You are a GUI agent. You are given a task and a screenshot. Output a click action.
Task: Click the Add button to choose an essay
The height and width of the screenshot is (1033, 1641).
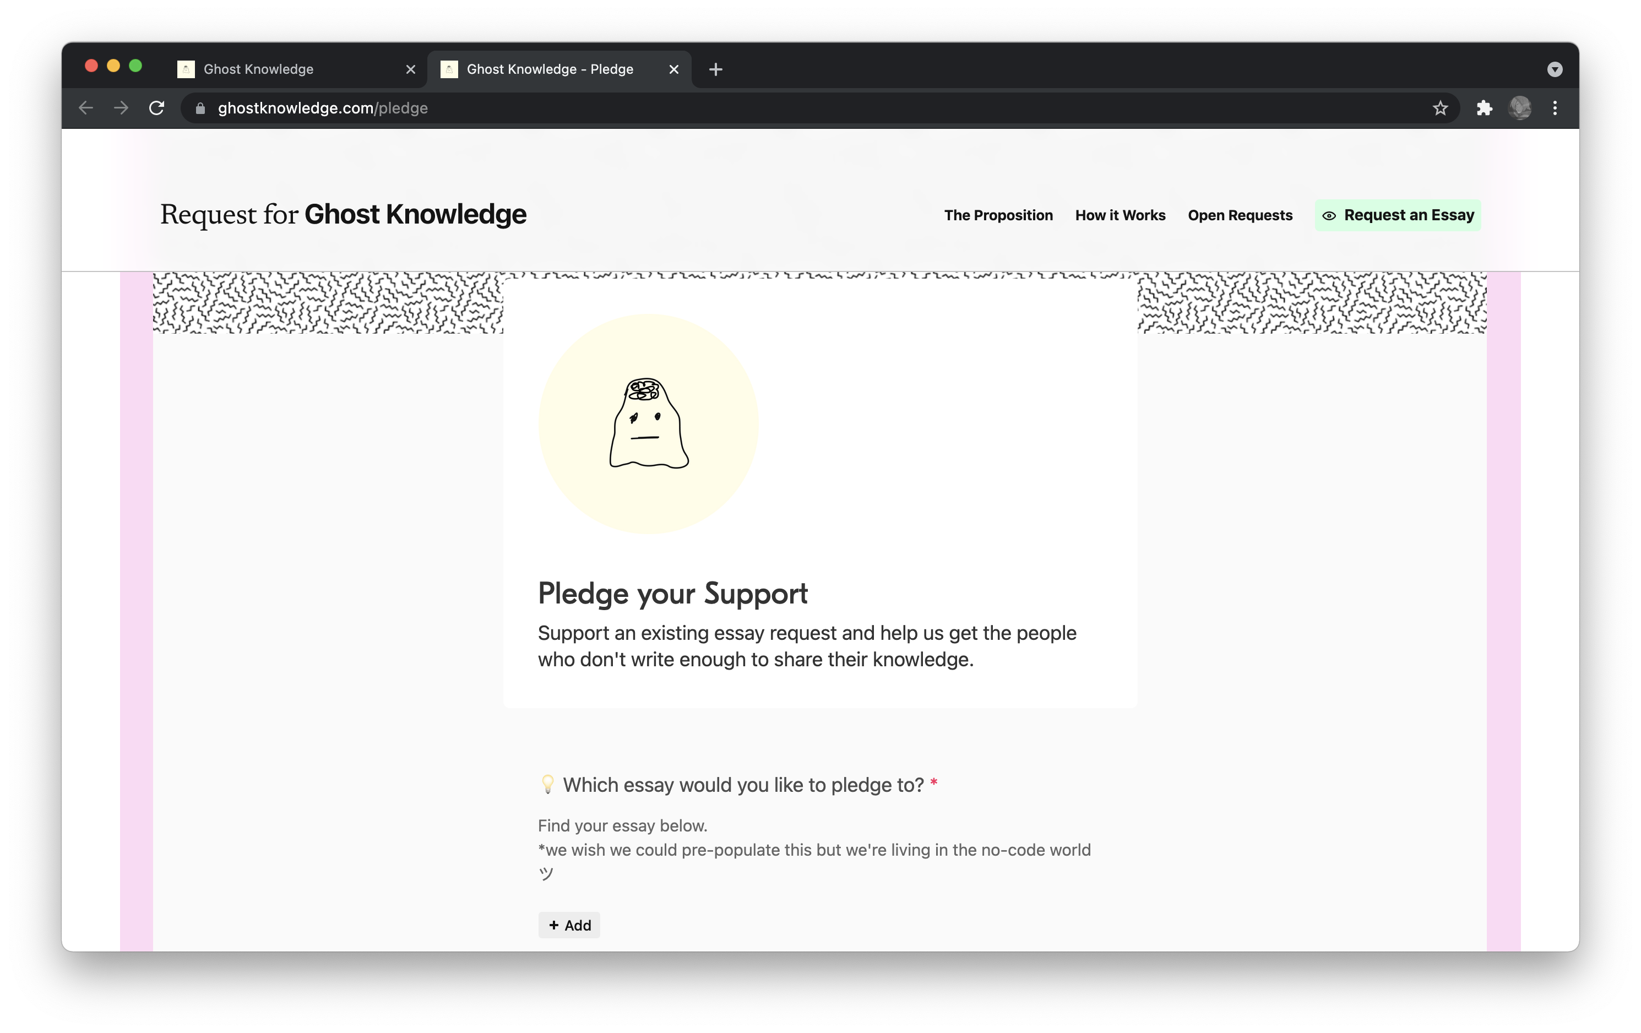pyautogui.click(x=569, y=925)
